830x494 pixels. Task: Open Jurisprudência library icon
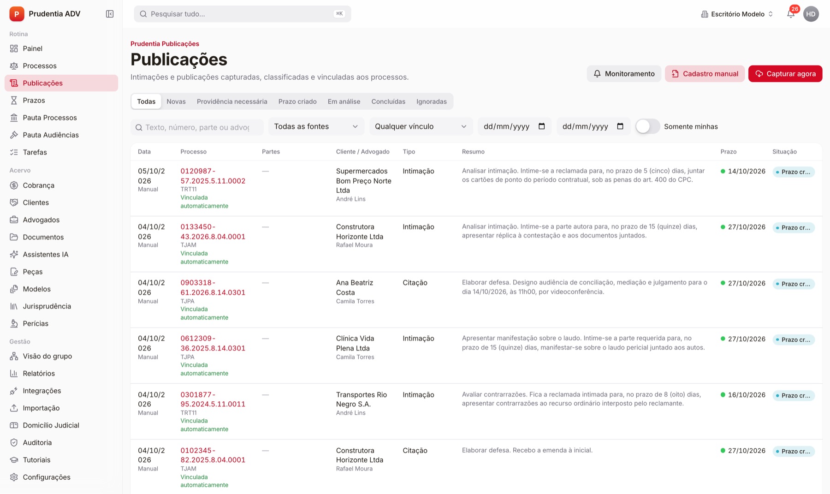(x=14, y=306)
